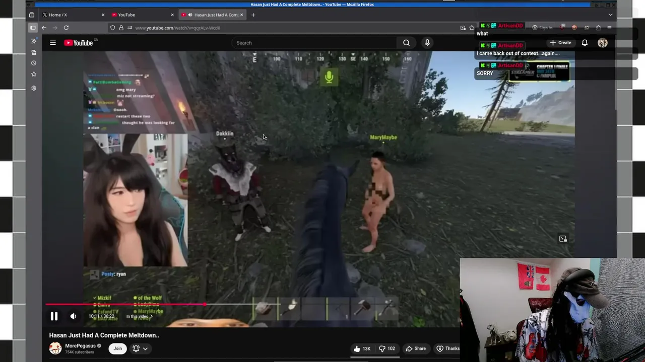The image size is (645, 362).
Task: Close the 'Home / X' tab
Action: click(x=103, y=15)
